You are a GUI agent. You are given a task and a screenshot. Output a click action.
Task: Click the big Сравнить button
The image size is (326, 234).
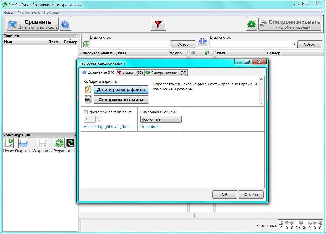[x=33, y=24]
